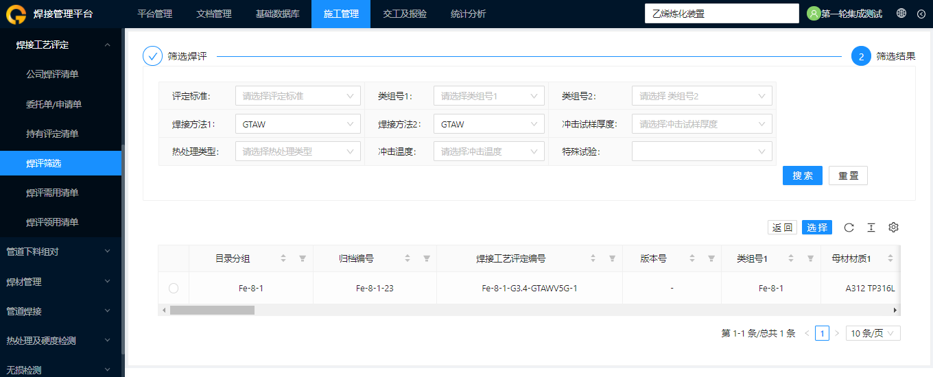Switch to the 交工及报验 tab
This screenshot has height=377, width=933.
click(405, 14)
